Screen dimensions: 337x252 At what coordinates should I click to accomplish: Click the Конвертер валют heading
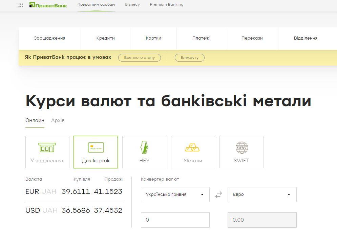[160, 179]
